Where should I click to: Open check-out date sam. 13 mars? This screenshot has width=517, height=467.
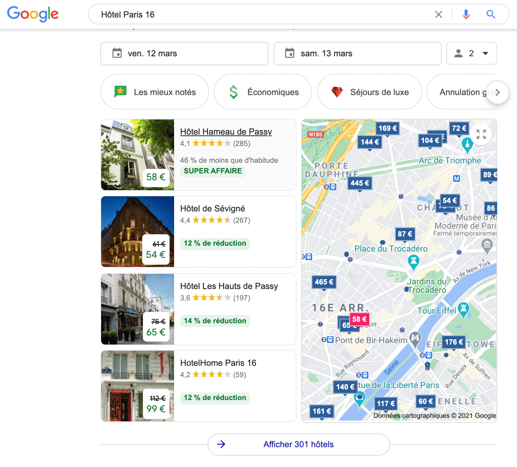pos(357,53)
